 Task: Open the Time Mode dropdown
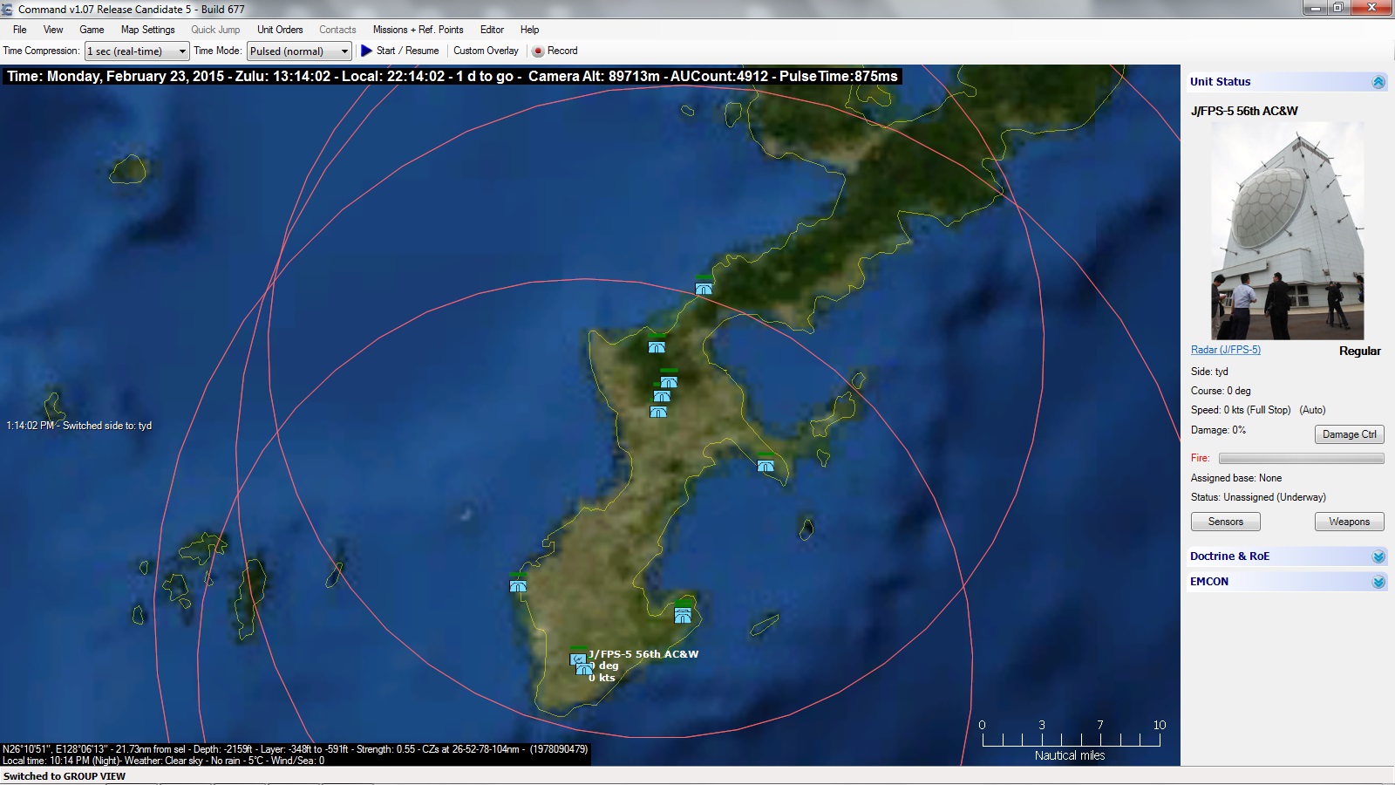point(299,51)
